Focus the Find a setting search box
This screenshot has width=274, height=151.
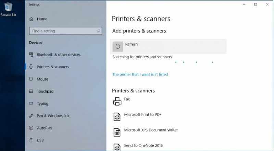click(65, 31)
